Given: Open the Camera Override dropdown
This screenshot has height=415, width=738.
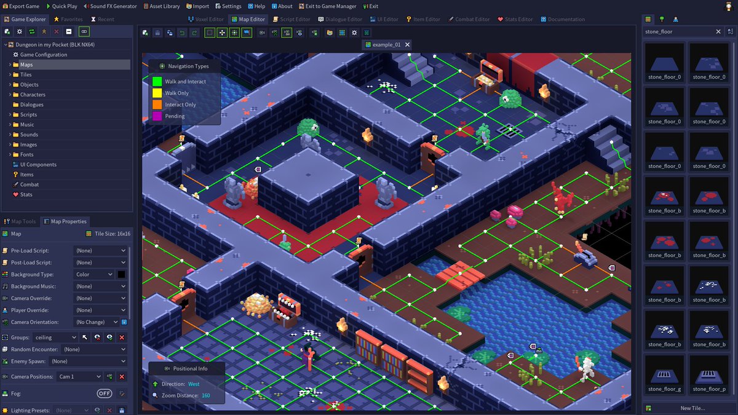Looking at the screenshot, I should pyautogui.click(x=100, y=298).
